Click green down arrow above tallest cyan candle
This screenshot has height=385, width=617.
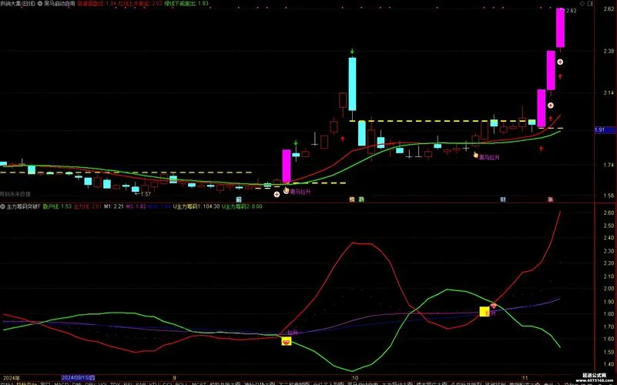coord(352,52)
